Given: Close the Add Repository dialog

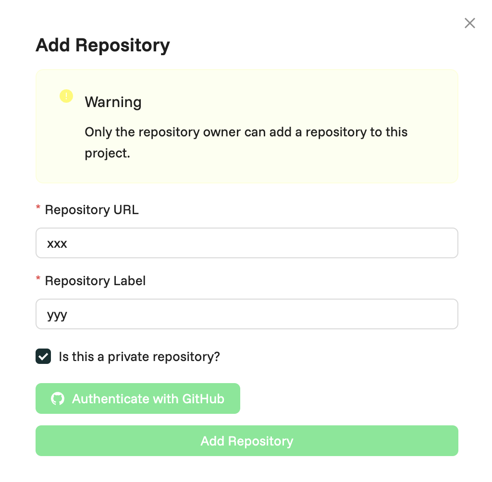Looking at the screenshot, I should (x=469, y=23).
